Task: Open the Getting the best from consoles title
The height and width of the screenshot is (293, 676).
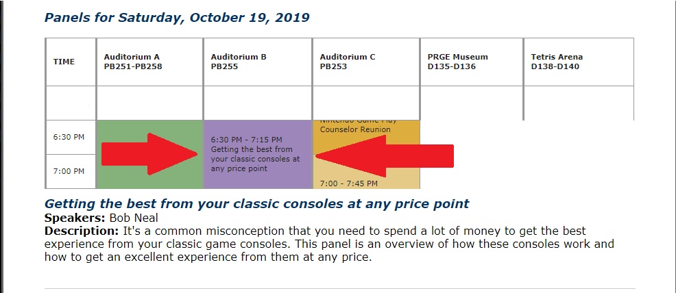Action: [256, 203]
